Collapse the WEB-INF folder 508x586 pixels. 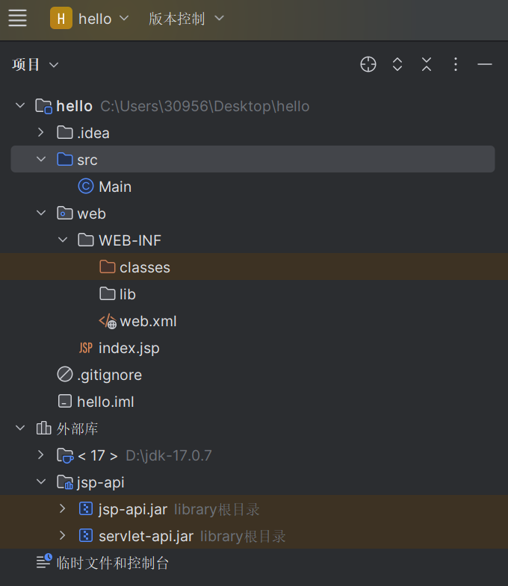[63, 240]
